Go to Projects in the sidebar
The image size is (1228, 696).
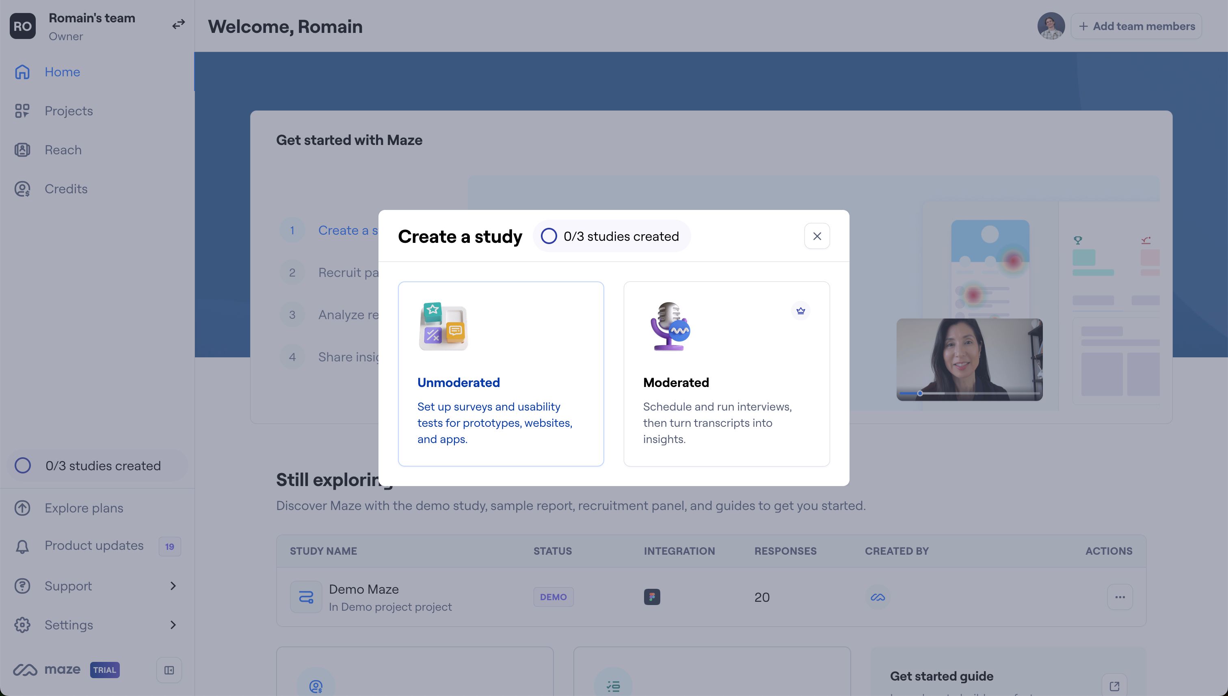97,111
